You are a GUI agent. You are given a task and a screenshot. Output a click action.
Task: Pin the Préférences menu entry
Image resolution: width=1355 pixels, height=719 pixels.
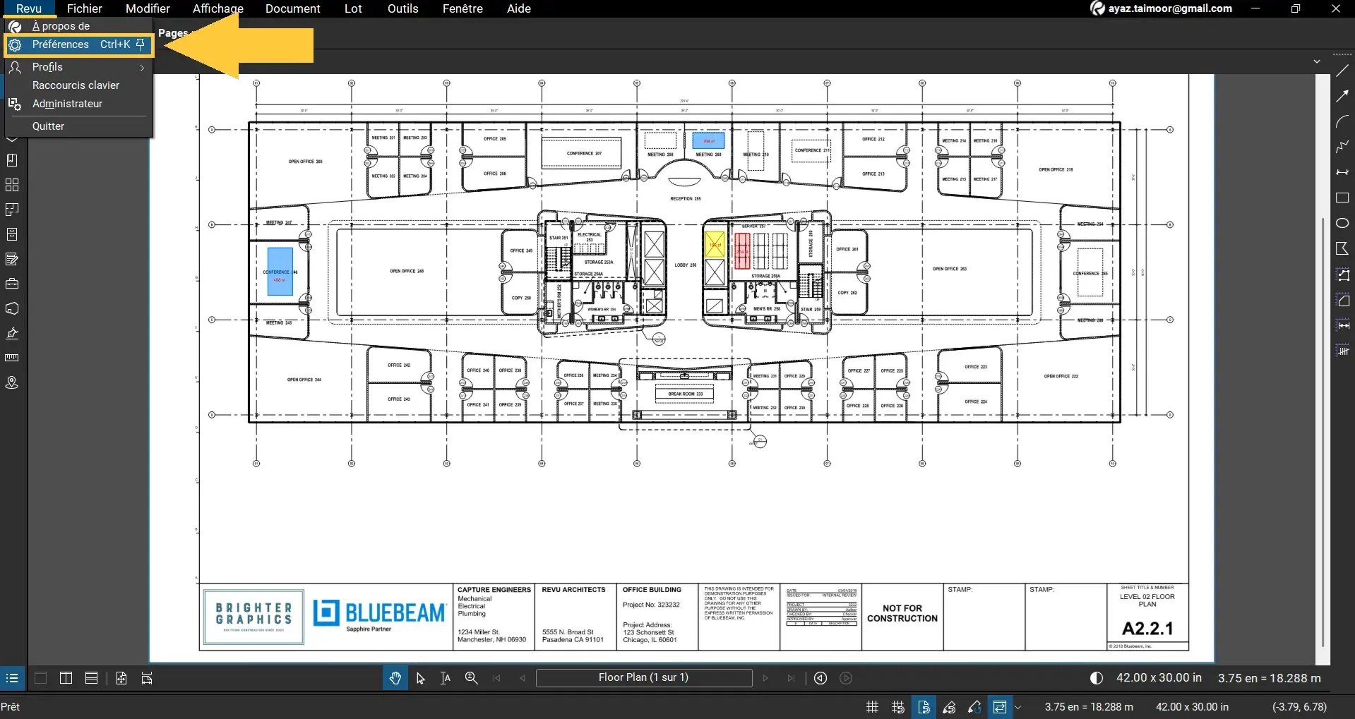(x=141, y=44)
